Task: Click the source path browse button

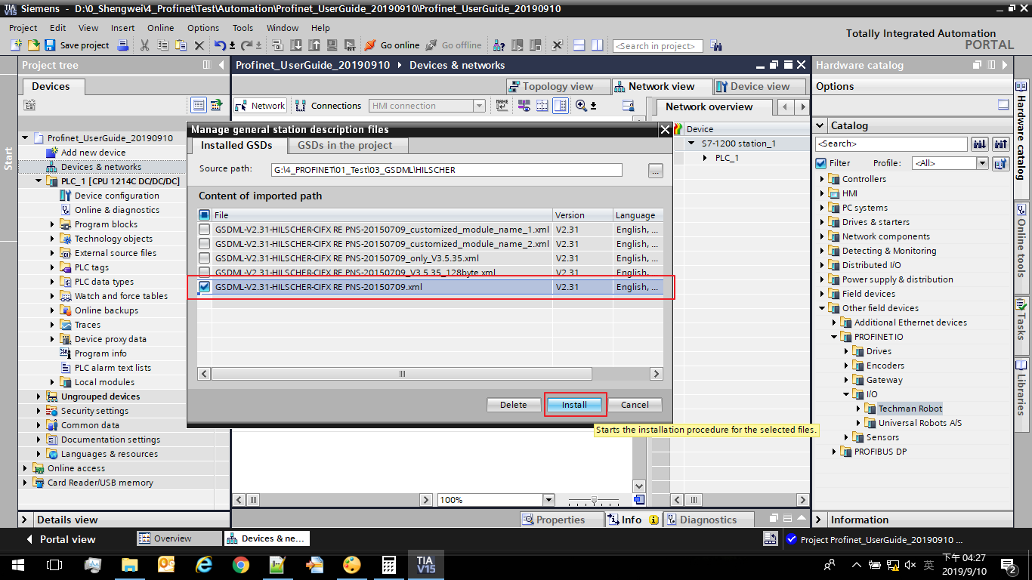Action: tap(655, 171)
